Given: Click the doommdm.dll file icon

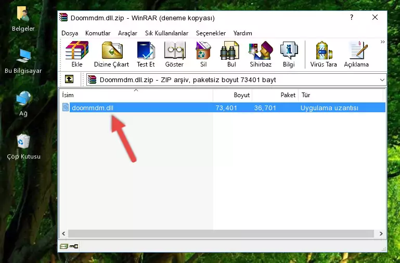Looking at the screenshot, I should [x=66, y=107].
